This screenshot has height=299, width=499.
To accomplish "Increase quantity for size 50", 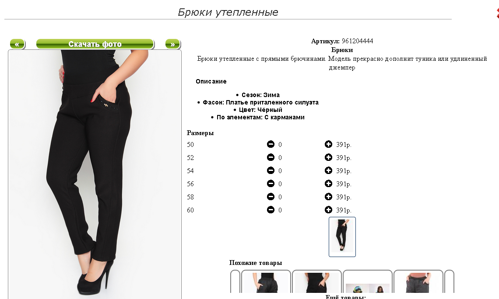I will point(328,144).
